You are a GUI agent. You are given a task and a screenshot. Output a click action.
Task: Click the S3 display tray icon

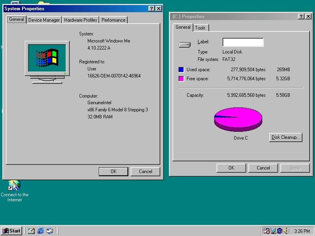tap(280, 231)
